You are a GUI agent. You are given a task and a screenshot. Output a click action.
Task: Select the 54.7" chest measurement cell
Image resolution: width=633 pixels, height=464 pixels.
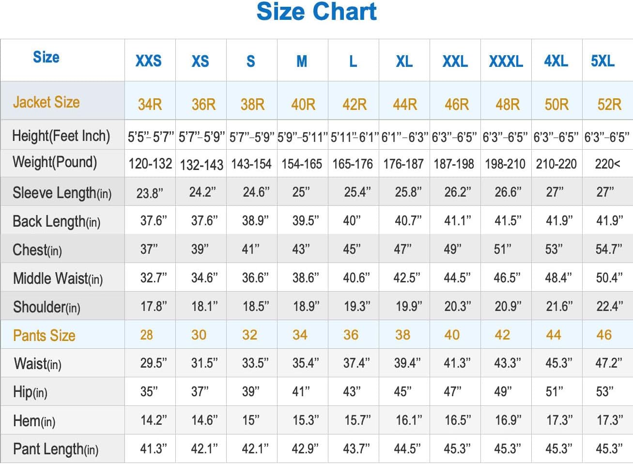[609, 249]
